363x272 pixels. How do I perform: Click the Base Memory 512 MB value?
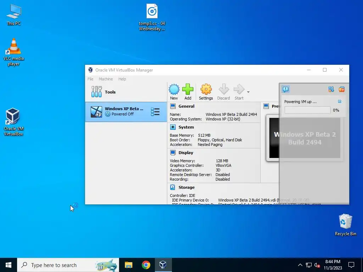click(x=204, y=135)
